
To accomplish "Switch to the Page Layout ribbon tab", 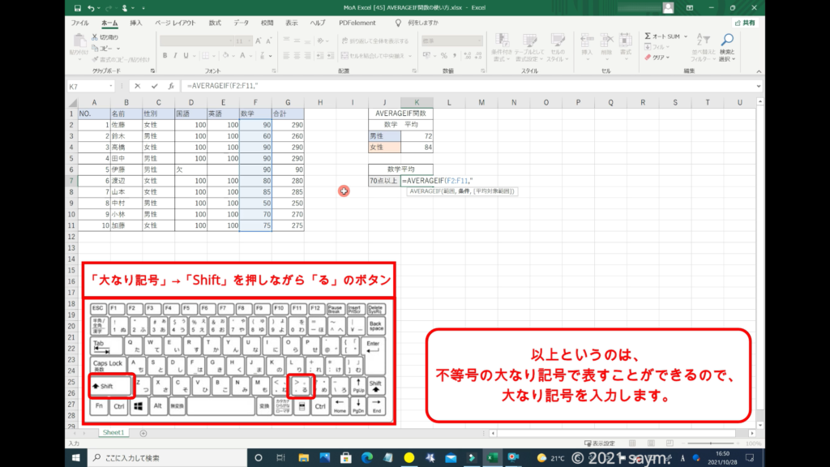I will click(x=177, y=23).
